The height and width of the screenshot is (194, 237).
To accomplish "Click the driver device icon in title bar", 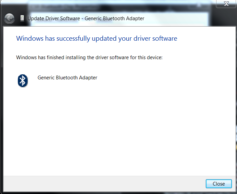I will point(22,18).
